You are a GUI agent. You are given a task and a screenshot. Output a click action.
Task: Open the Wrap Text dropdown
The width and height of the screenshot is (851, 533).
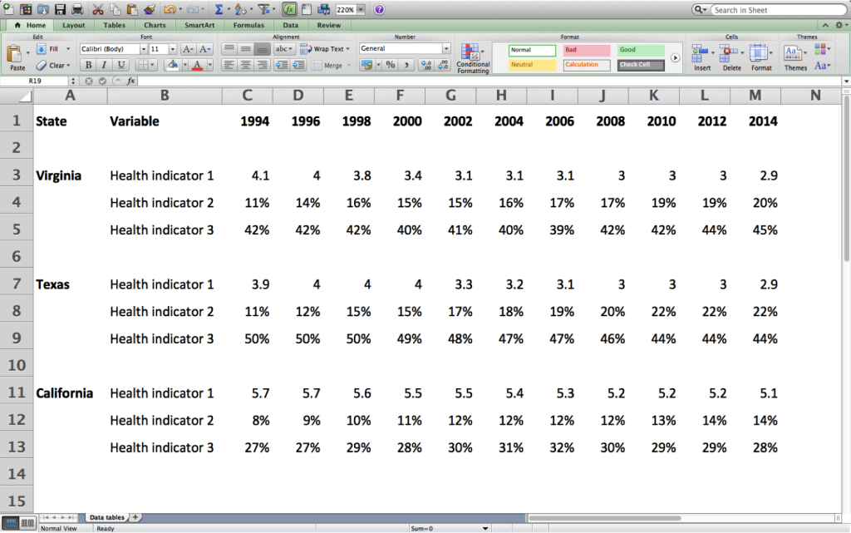[348, 49]
